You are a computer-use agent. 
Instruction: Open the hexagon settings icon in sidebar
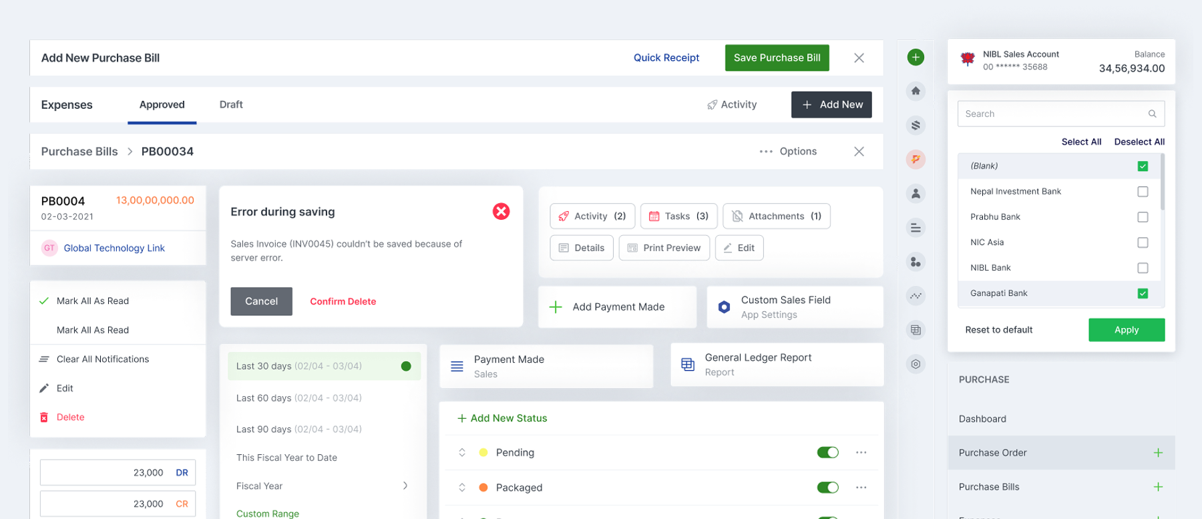tap(916, 364)
